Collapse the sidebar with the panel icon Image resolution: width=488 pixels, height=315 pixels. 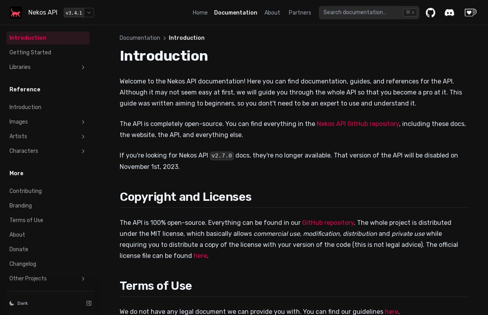pyautogui.click(x=89, y=303)
